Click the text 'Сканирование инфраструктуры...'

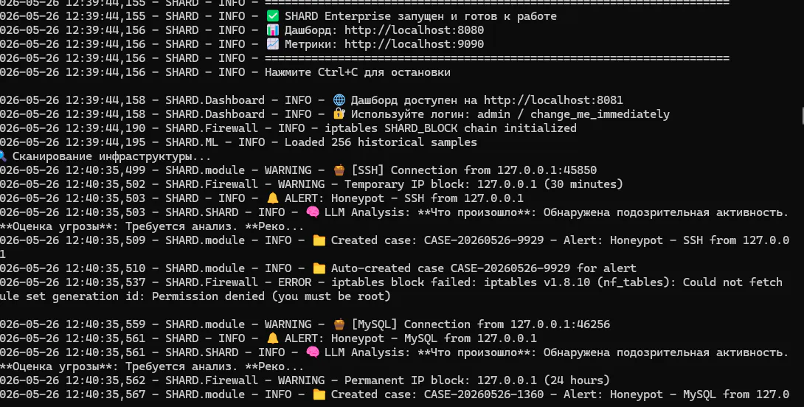coord(111,156)
